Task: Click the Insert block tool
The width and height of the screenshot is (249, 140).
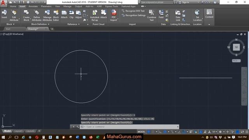Action: (4, 14)
